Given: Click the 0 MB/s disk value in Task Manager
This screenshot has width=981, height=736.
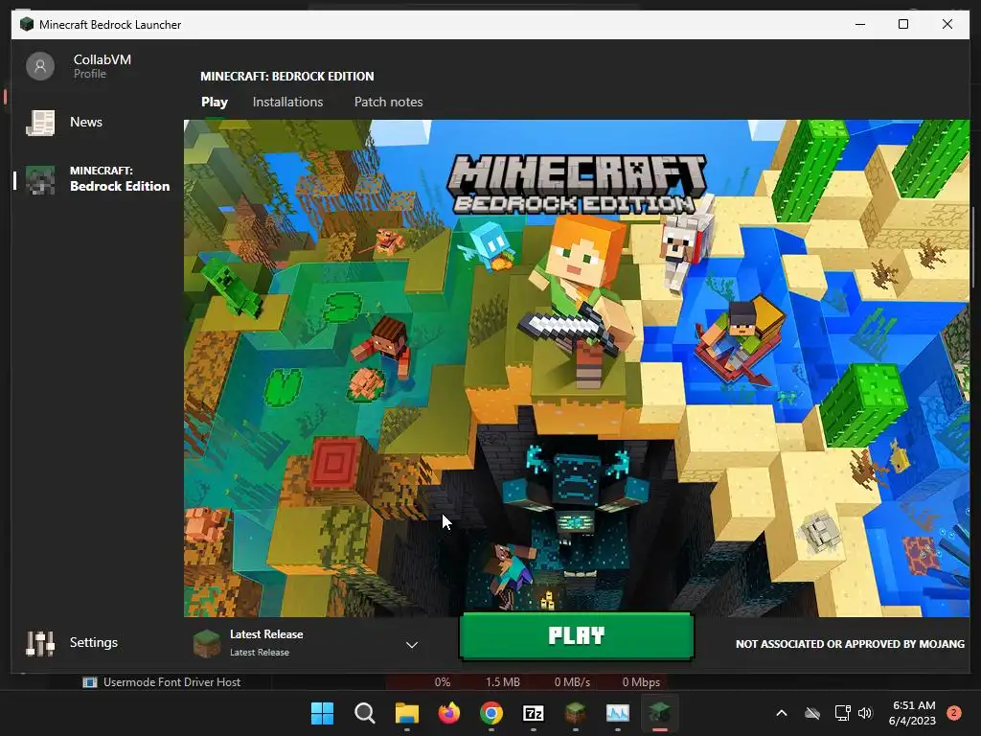Looking at the screenshot, I should point(572,682).
